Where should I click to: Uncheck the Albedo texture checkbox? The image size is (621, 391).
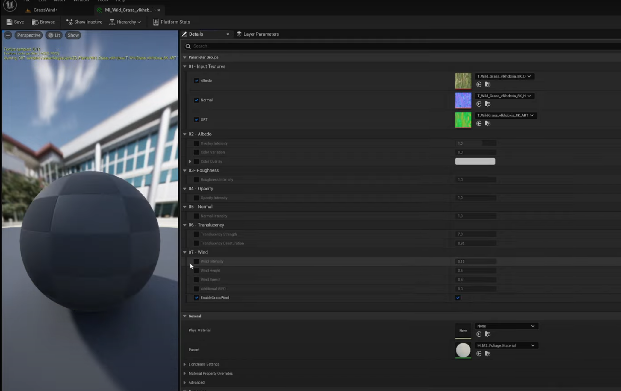tap(196, 81)
